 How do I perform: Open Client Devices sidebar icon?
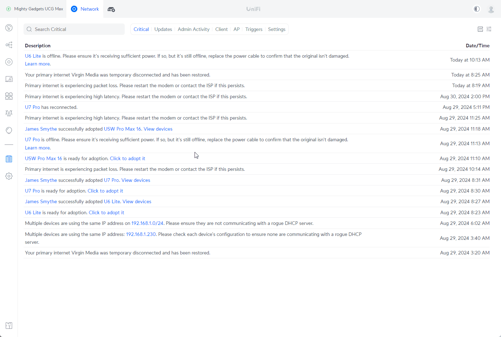tap(9, 79)
